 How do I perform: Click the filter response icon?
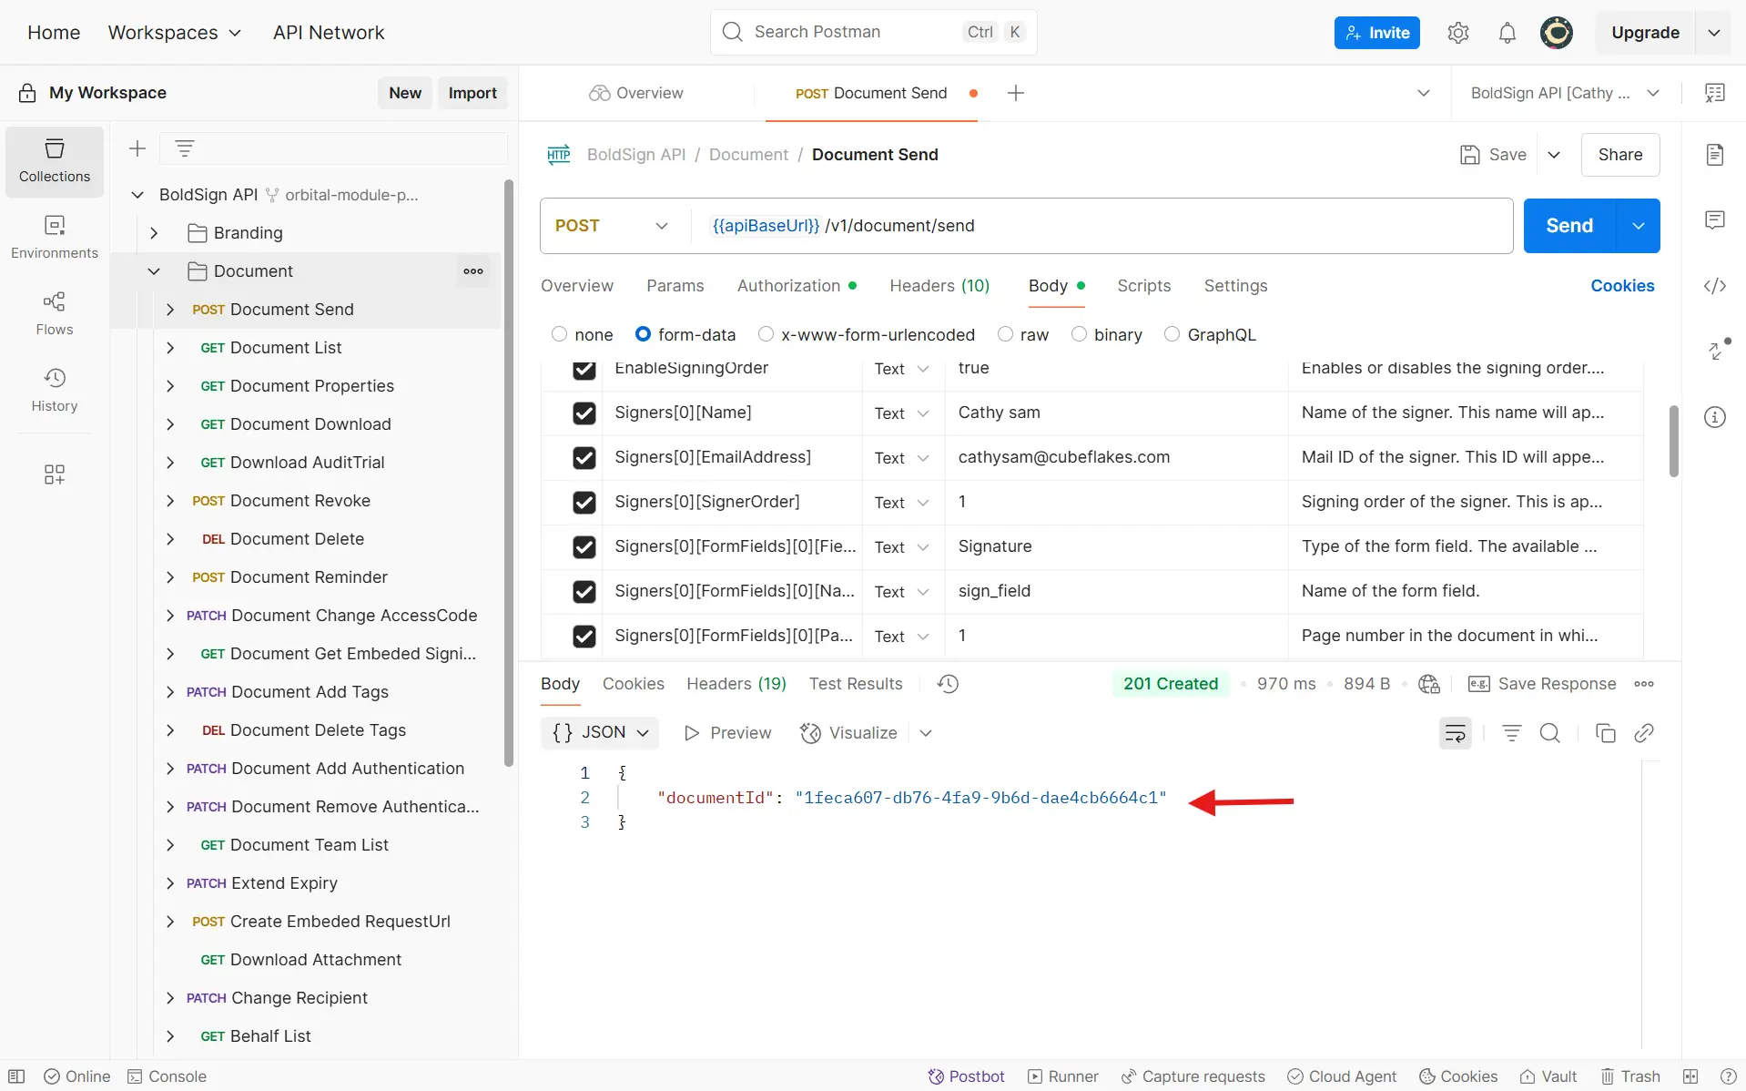(1512, 733)
